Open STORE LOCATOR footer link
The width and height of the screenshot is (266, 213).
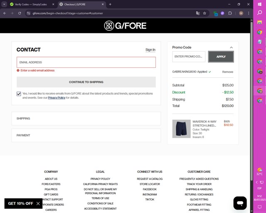point(150,184)
